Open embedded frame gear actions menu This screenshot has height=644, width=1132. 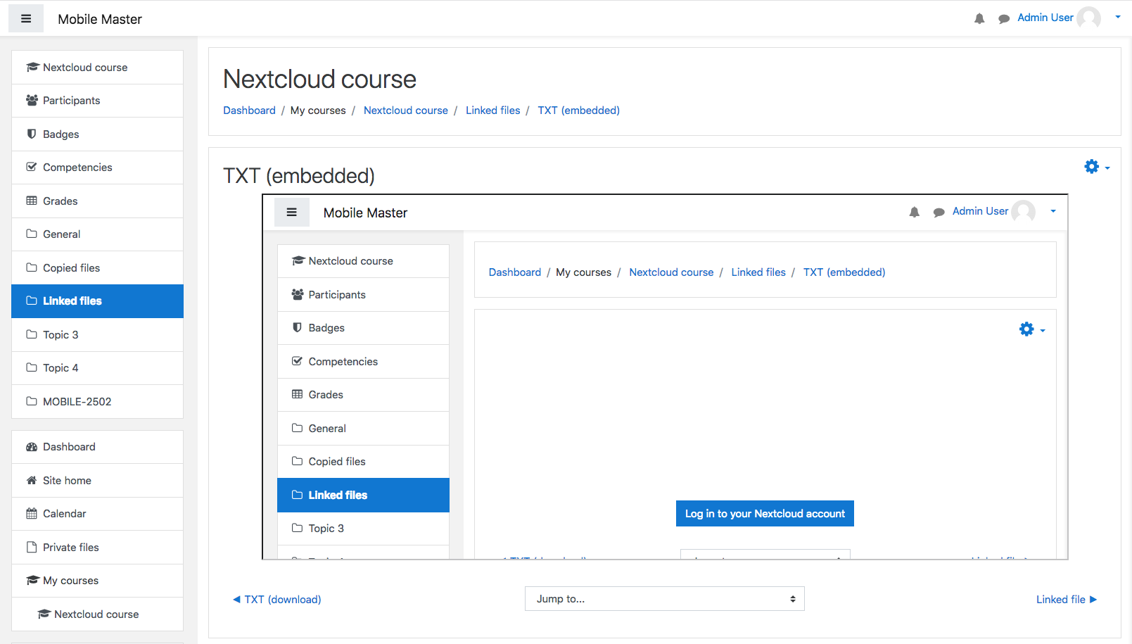[1031, 329]
